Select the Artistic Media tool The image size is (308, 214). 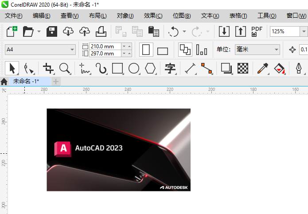point(101,68)
